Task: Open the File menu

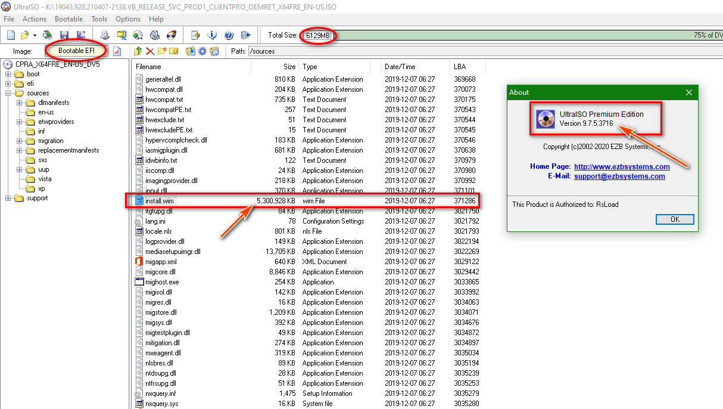Action: coord(9,19)
